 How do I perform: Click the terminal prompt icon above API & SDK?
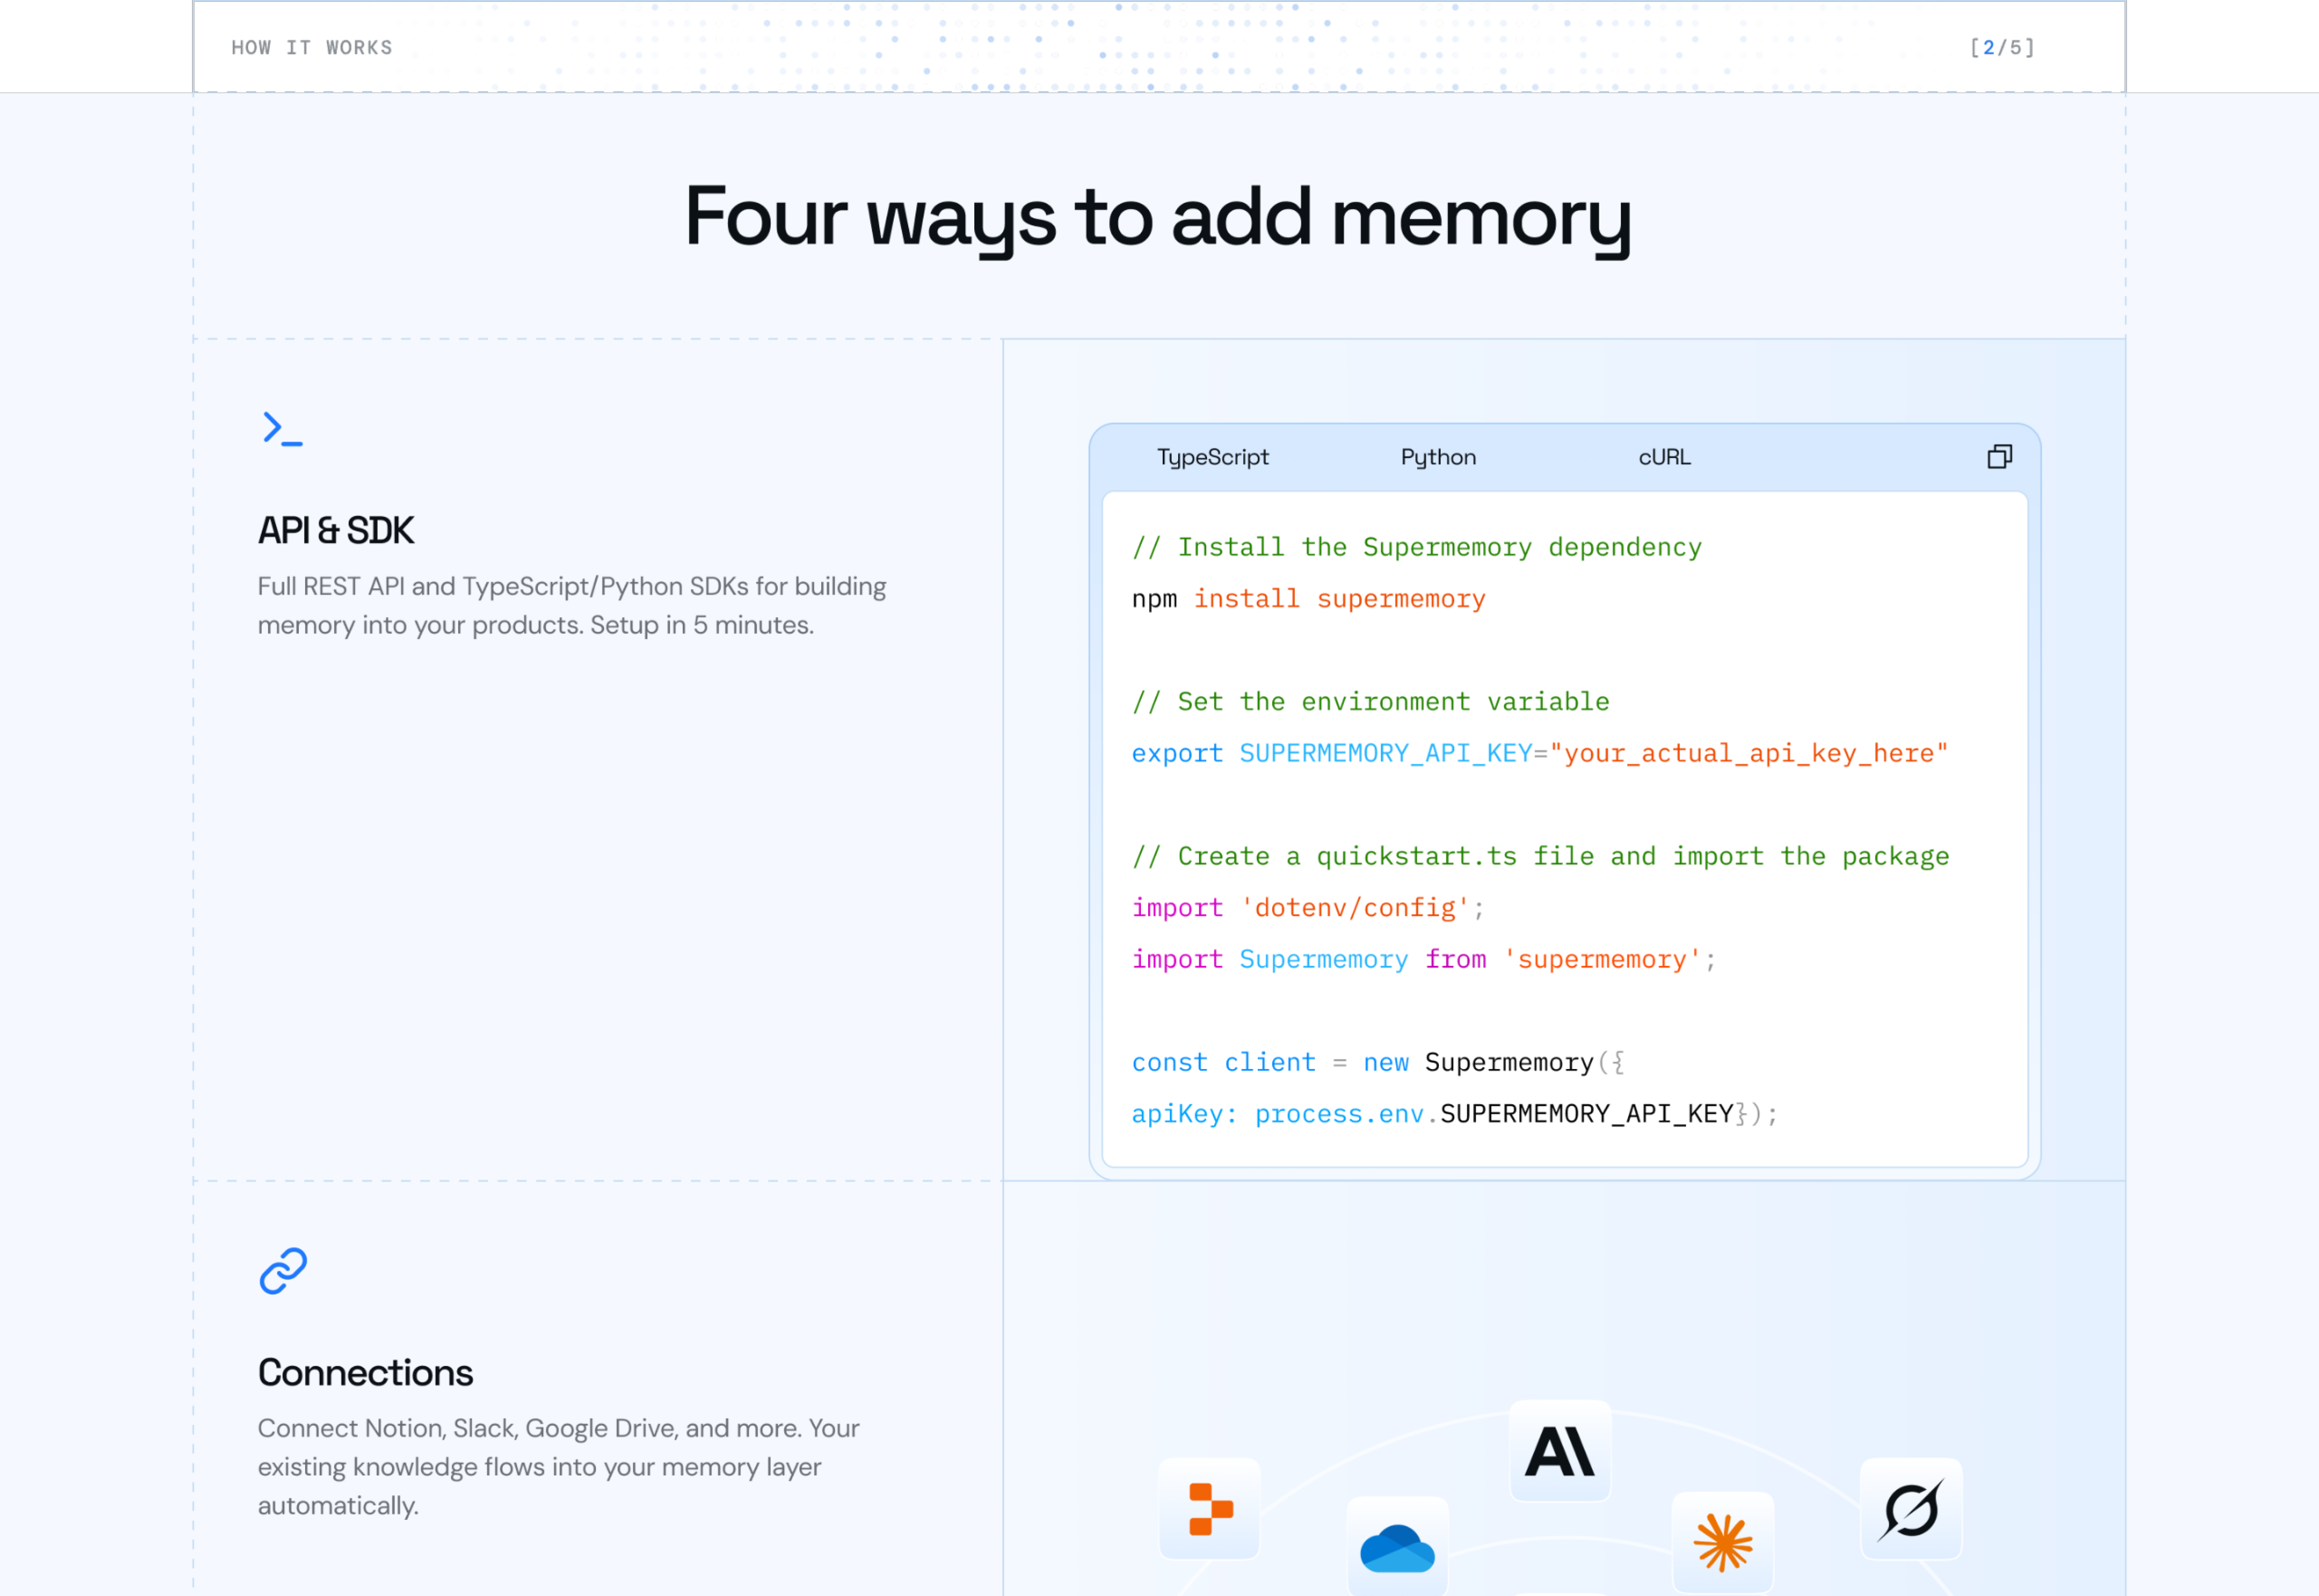click(x=282, y=429)
